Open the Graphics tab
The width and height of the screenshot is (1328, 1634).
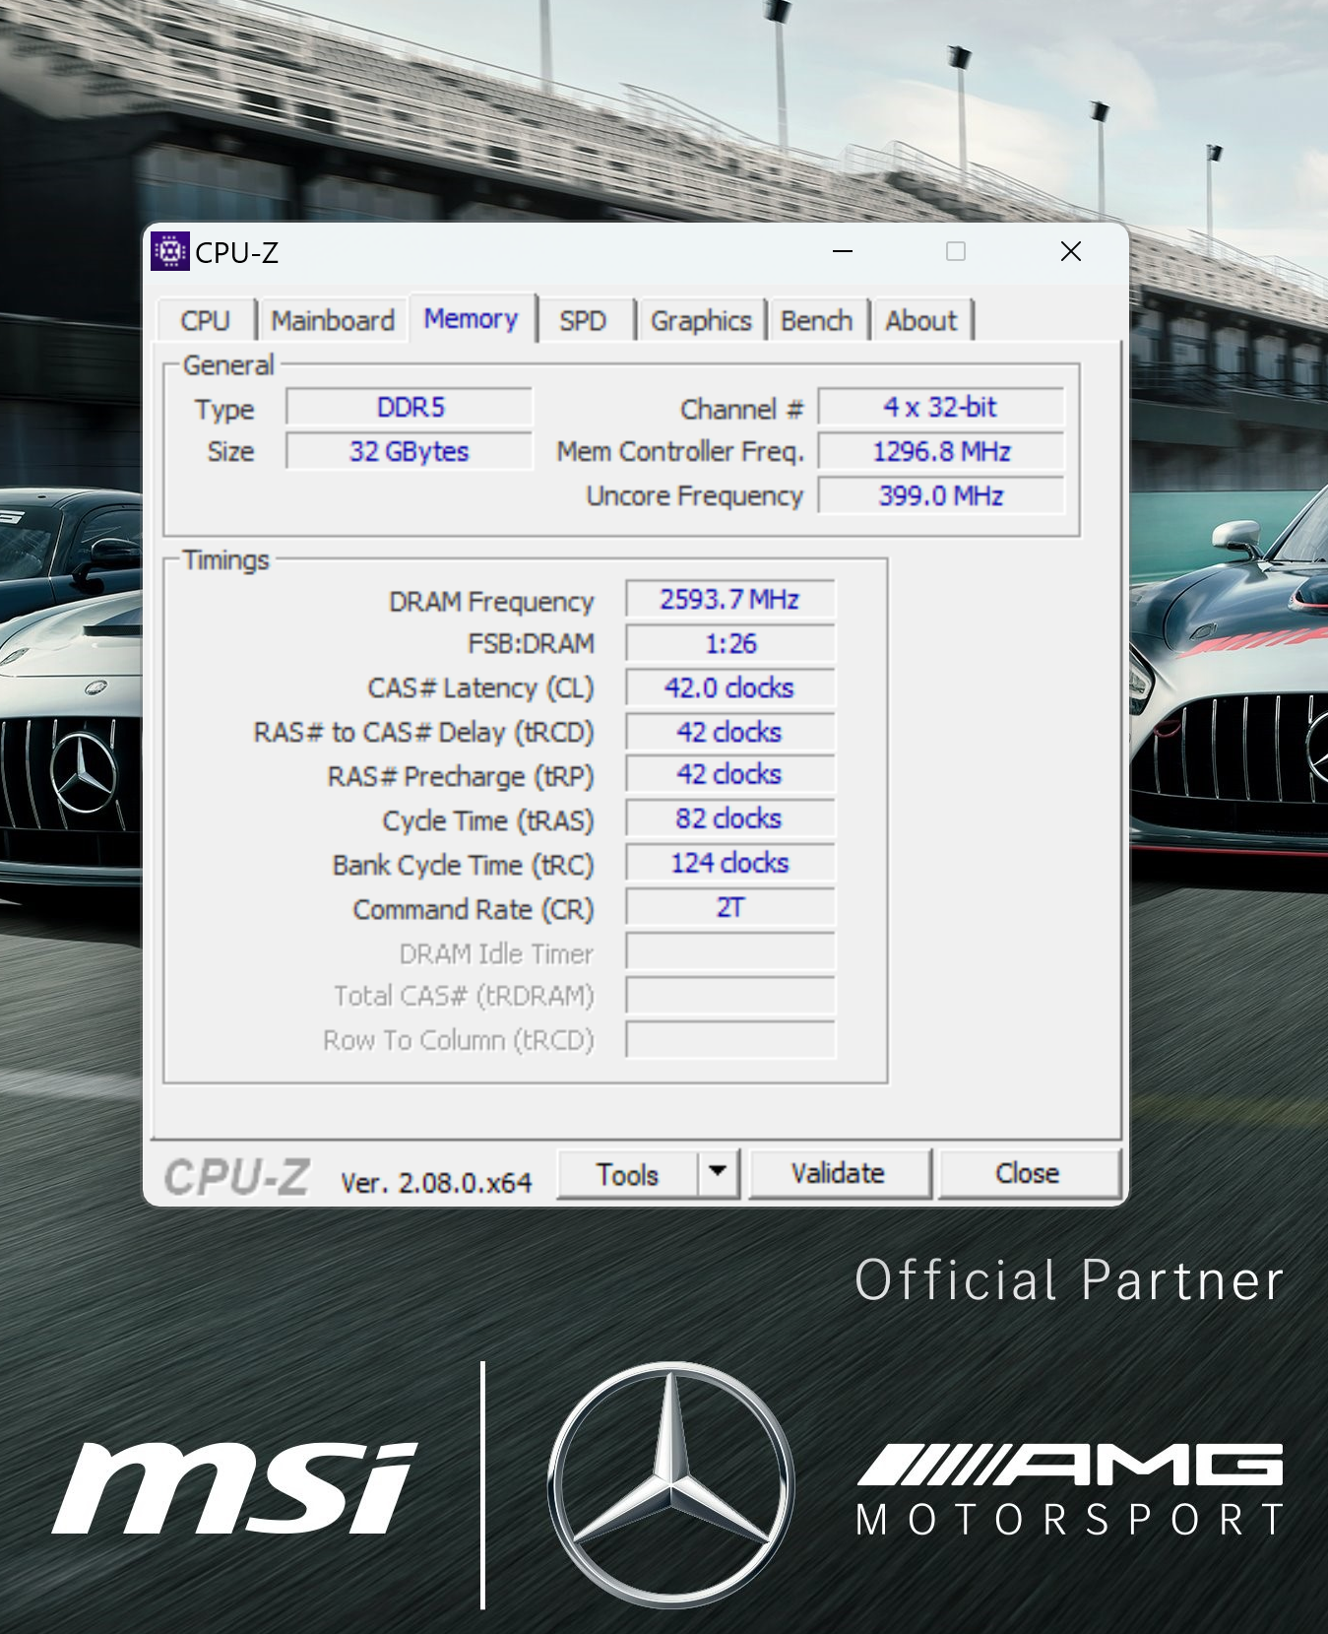tap(701, 321)
